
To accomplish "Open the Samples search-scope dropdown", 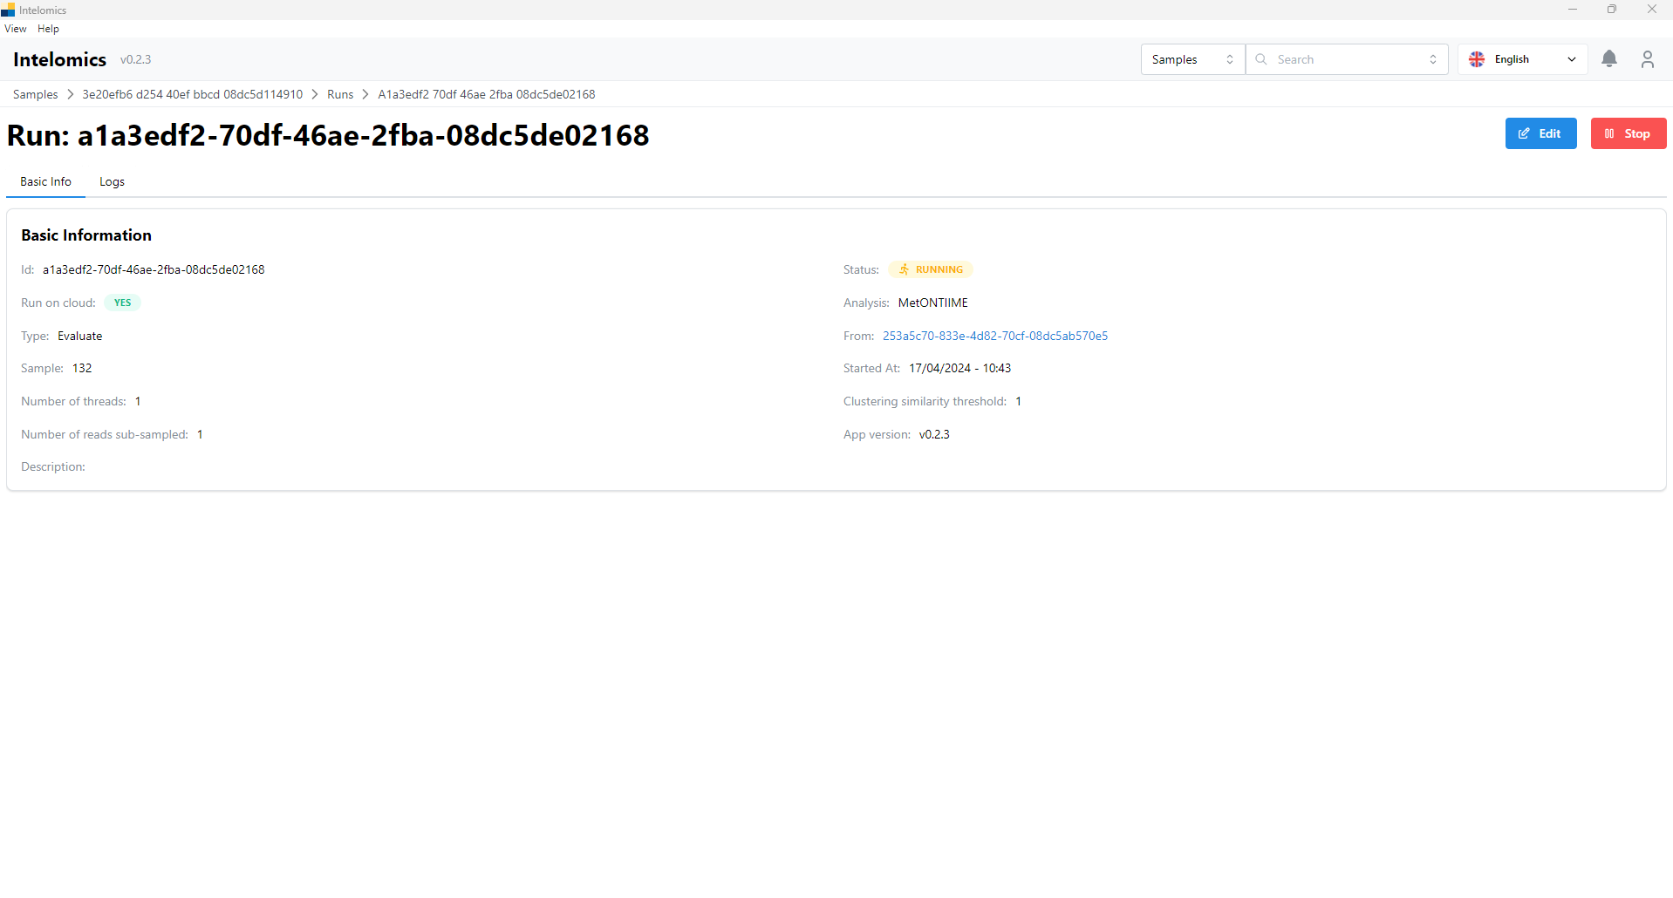I will [1192, 59].
